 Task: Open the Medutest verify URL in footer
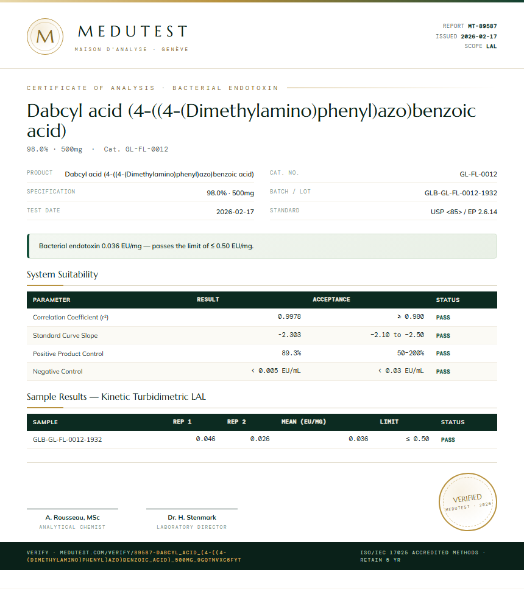point(134,556)
